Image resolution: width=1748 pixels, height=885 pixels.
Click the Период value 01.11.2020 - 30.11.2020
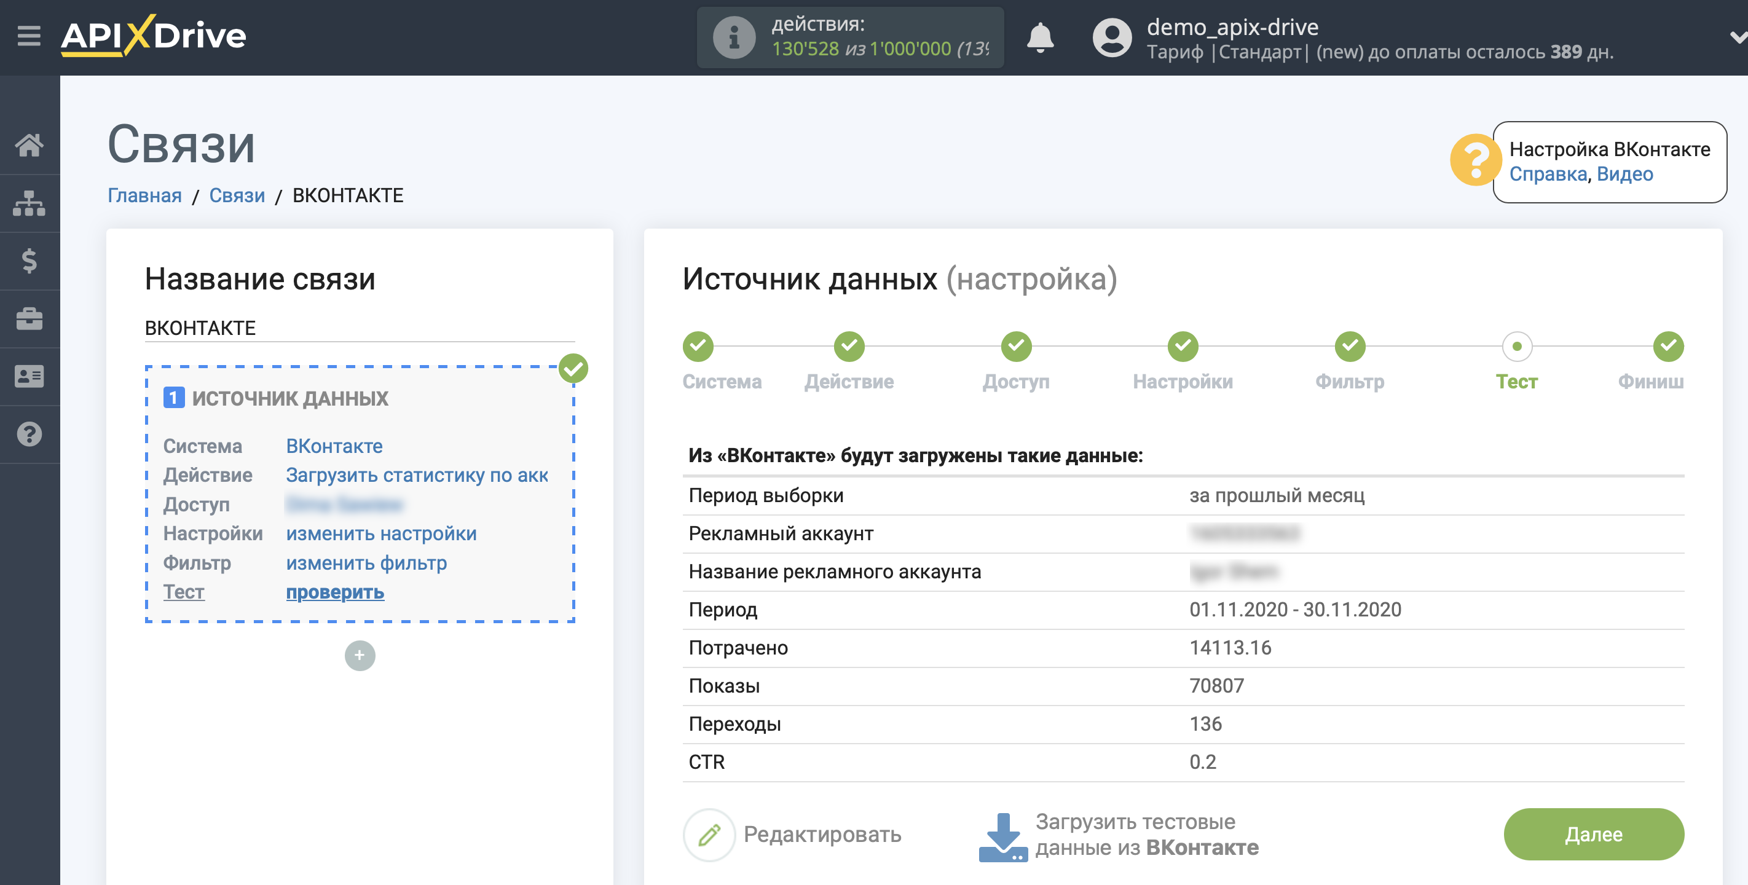(1295, 610)
